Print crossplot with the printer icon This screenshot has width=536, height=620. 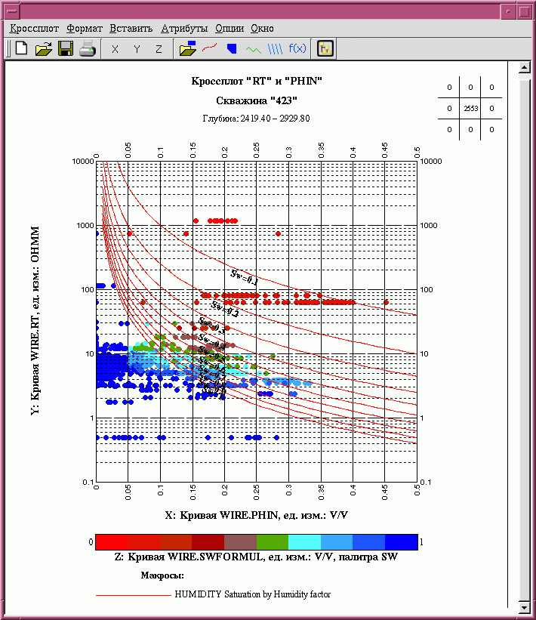tap(88, 48)
